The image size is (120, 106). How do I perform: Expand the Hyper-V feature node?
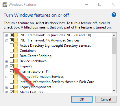click(x=7, y=67)
